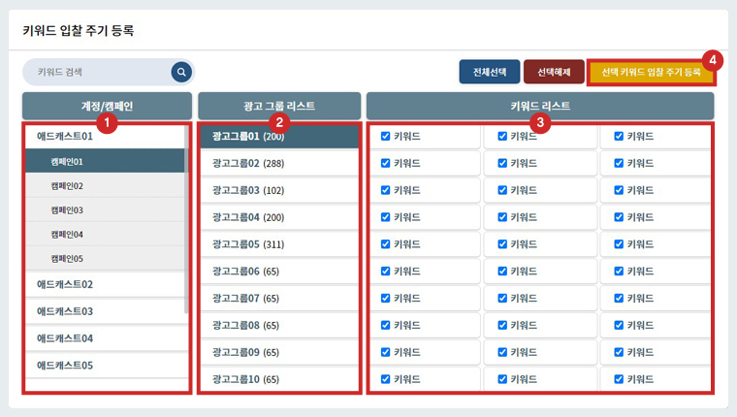Toggle middle column keyword checkbox in top row
The height and width of the screenshot is (417, 737).
pos(502,137)
